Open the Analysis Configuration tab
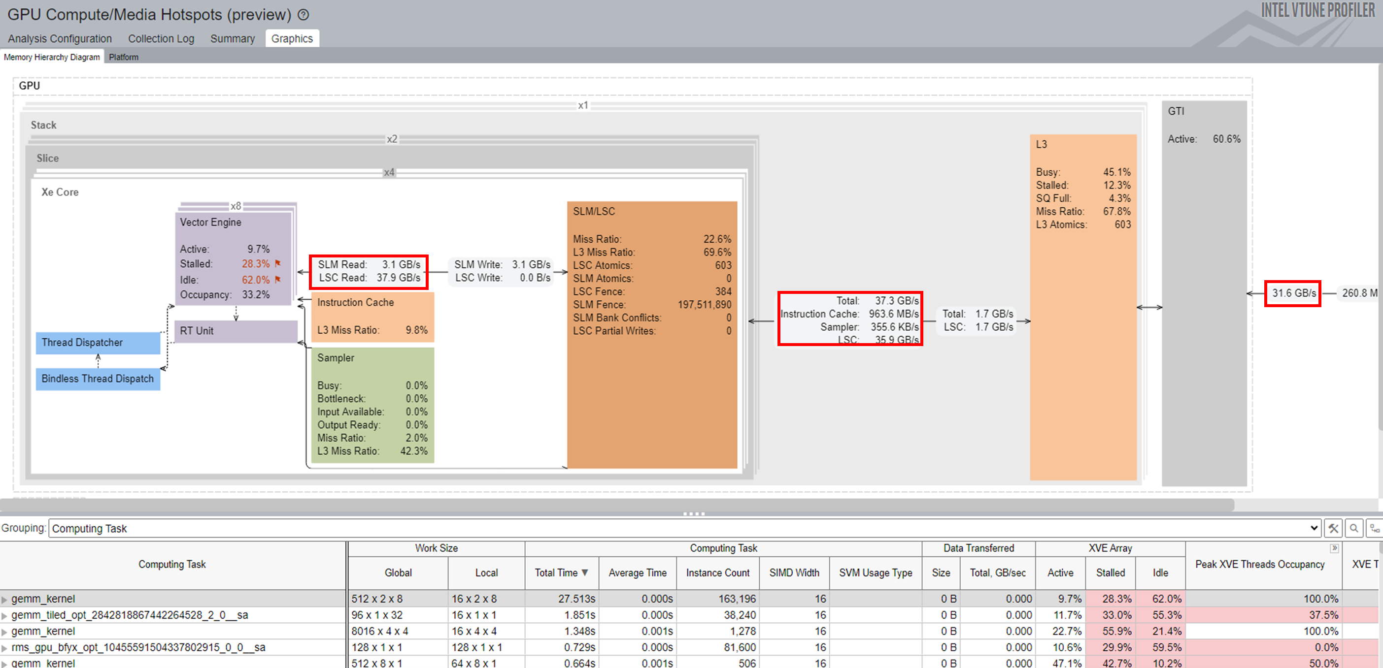This screenshot has width=1383, height=668. coord(60,38)
